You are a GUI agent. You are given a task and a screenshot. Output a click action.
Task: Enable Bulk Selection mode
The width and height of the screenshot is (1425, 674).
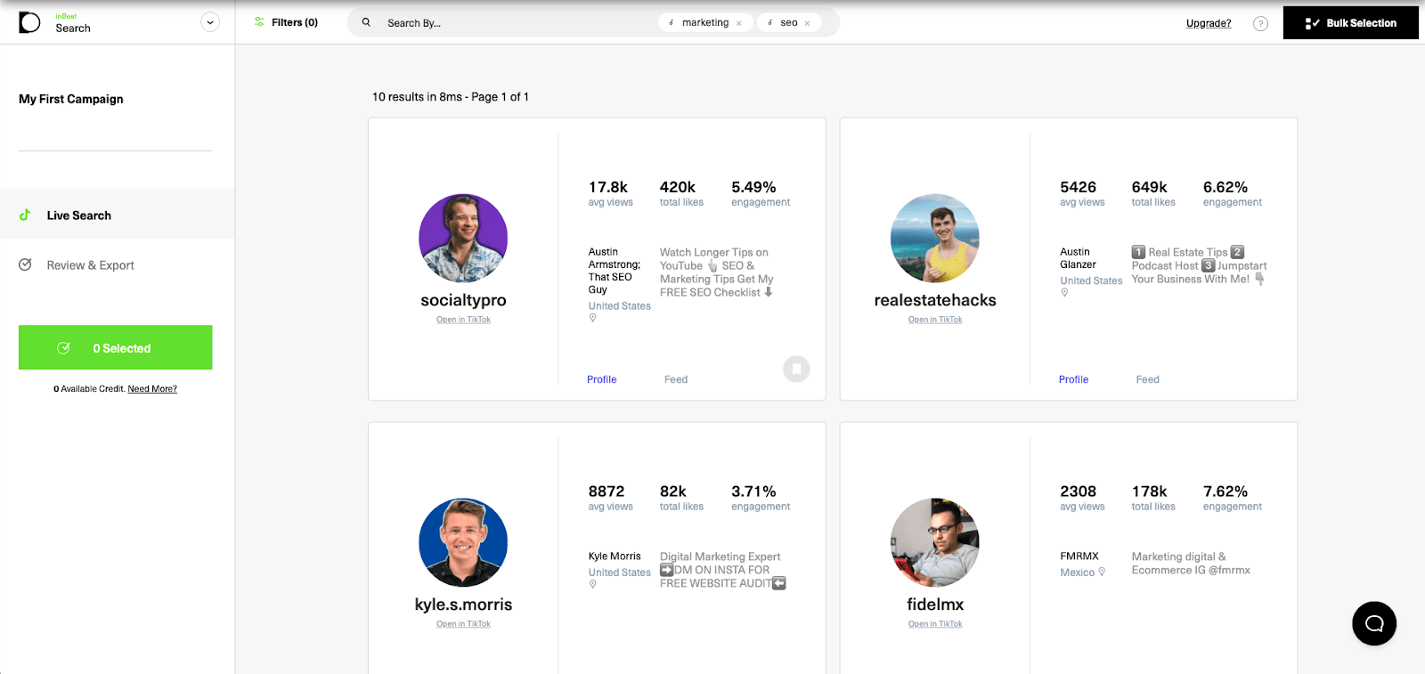[1350, 23]
